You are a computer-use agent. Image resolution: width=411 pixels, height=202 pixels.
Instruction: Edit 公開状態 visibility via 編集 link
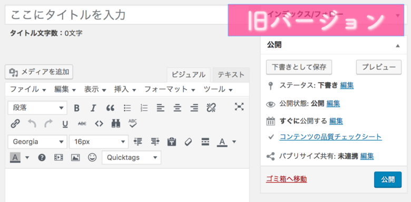333,103
